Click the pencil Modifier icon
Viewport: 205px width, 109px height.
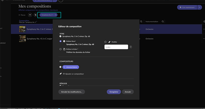[110, 42]
